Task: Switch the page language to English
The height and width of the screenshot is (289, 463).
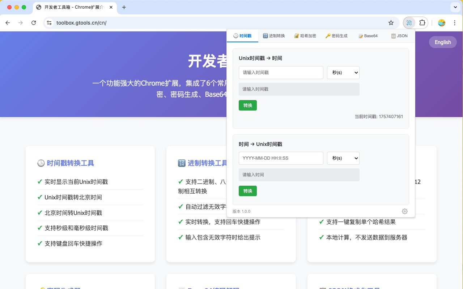Action: pyautogui.click(x=443, y=42)
